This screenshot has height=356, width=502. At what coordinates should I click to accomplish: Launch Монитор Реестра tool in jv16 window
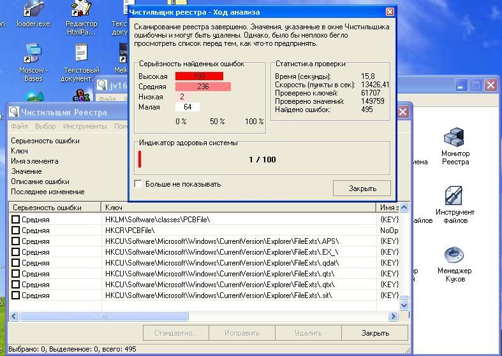pyautogui.click(x=455, y=146)
